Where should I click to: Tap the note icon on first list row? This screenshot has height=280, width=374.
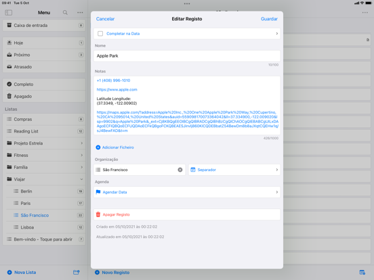pyautogui.click(x=368, y=40)
